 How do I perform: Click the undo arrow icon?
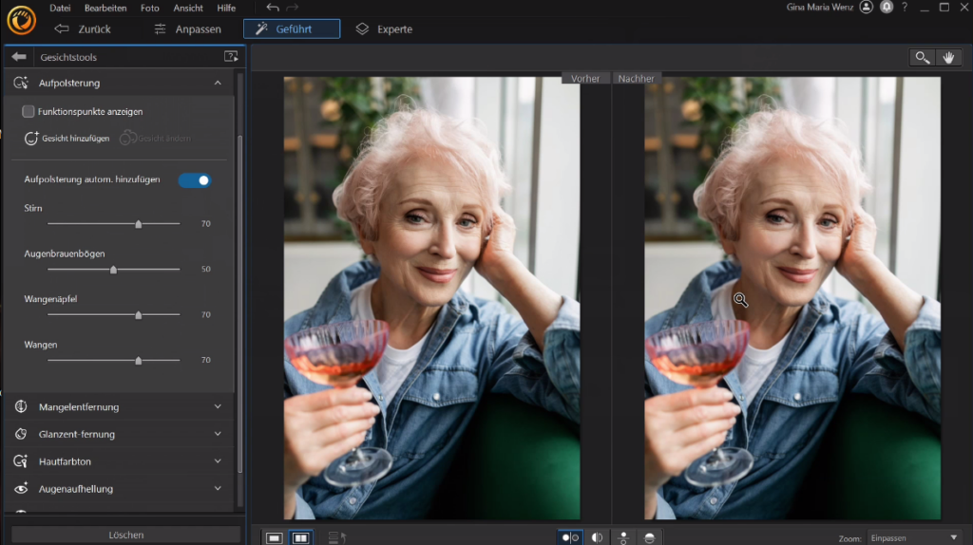[273, 8]
